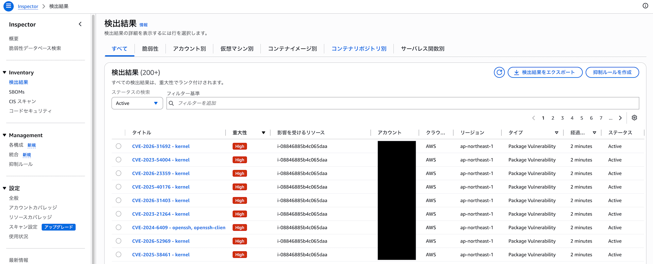Open 全般 under 設定 in the sidebar
The image size is (653, 264).
point(14,198)
